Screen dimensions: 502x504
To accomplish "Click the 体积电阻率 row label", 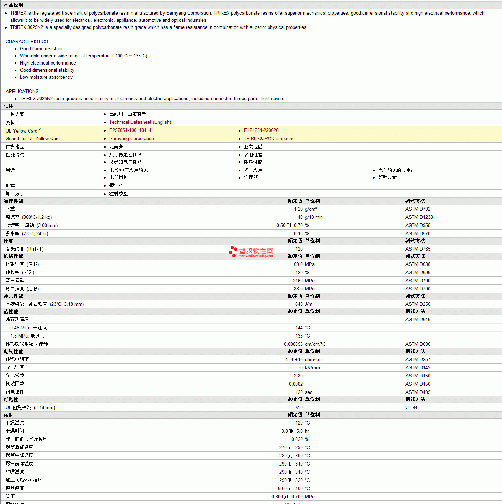I will pos(17,359).
